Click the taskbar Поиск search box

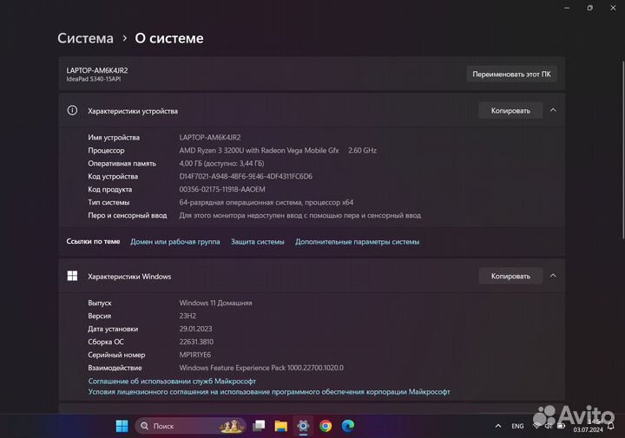[190, 426]
